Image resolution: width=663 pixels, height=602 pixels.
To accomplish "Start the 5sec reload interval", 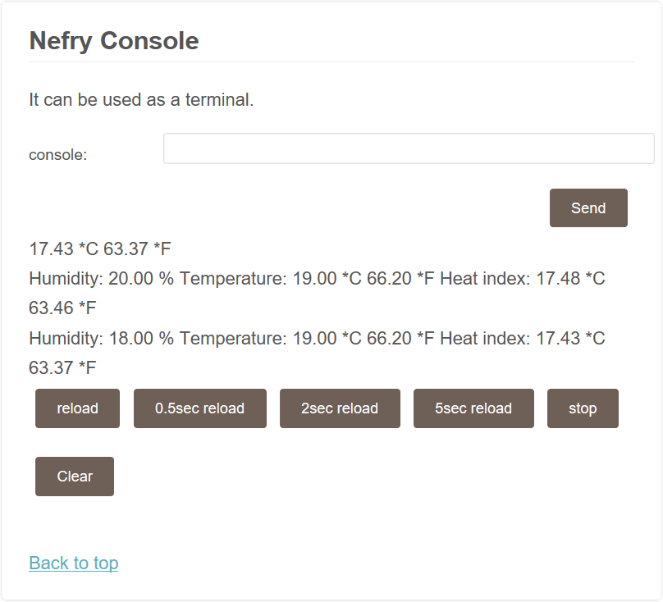I will 473,408.
